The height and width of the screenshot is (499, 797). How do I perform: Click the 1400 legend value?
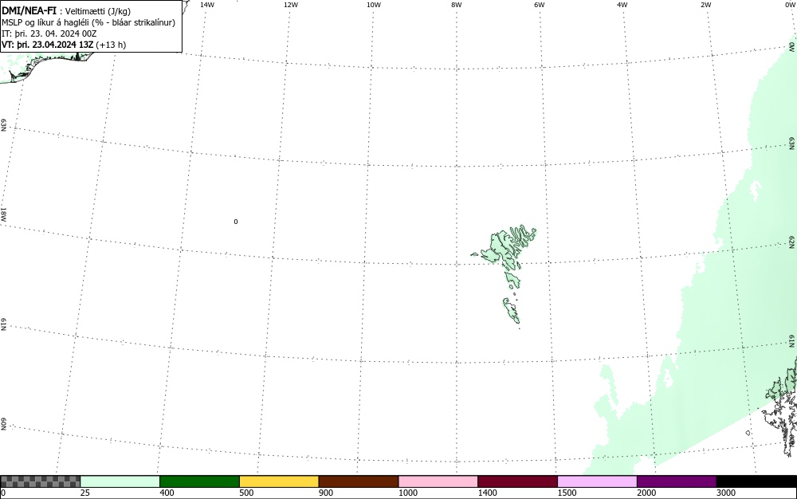[488, 493]
